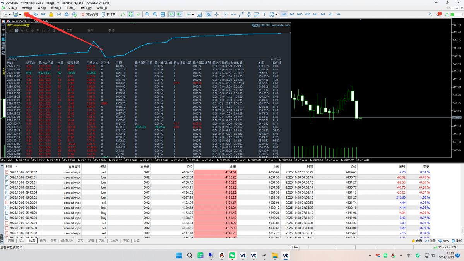
Task: Select the crosshair cursor tool
Action: [x=217, y=14]
